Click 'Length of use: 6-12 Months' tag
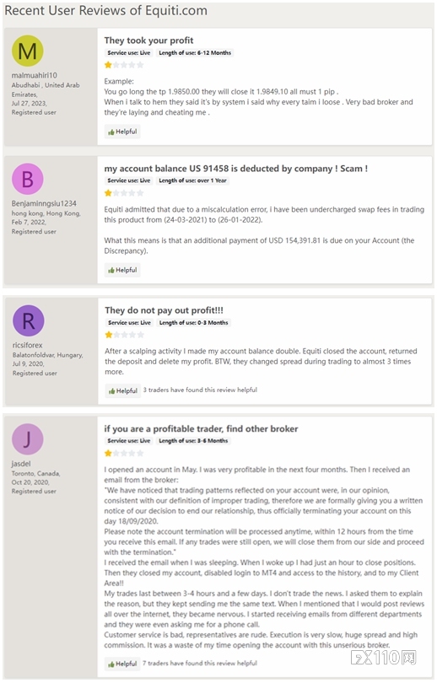This screenshot has height=683, width=437. (x=195, y=53)
